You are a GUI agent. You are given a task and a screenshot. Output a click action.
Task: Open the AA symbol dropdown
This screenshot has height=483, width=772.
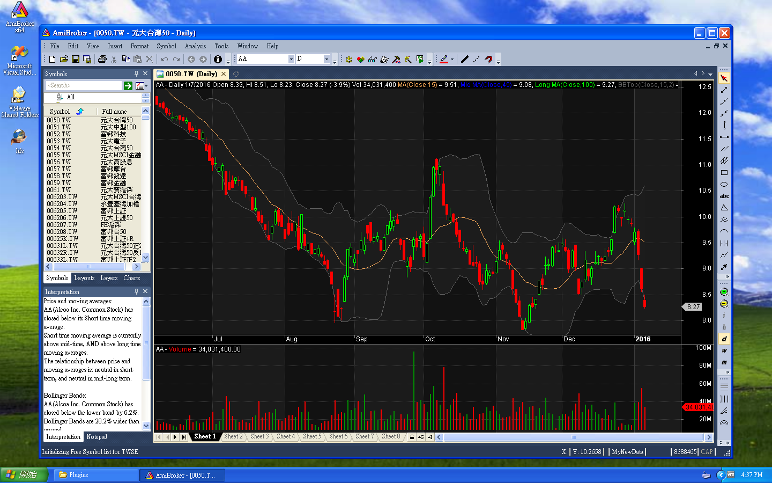pyautogui.click(x=291, y=59)
